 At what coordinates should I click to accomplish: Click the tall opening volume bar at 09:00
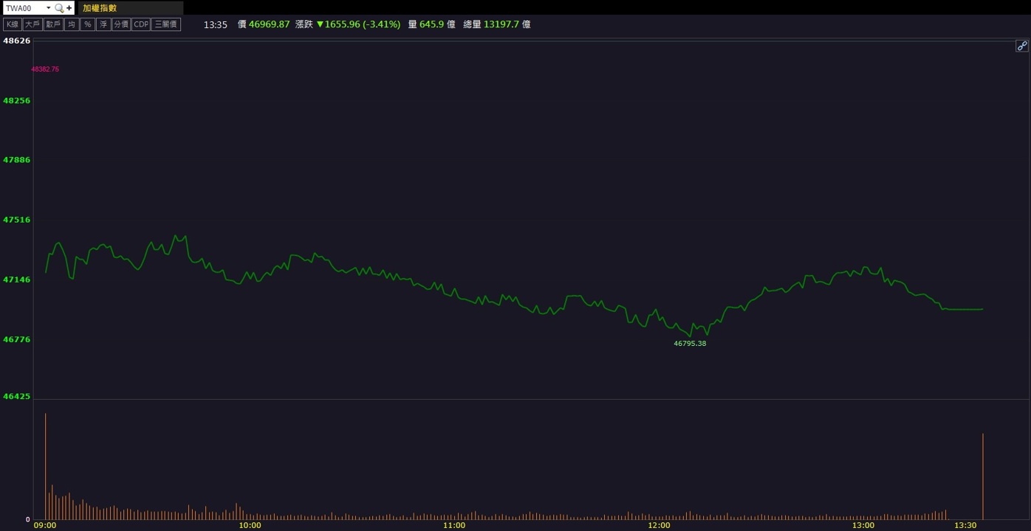pyautogui.click(x=46, y=466)
